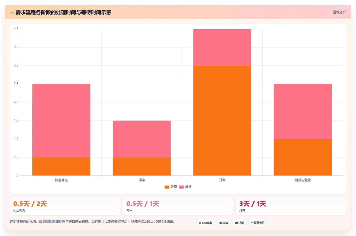
Task: Click the 1.0 y-axis tick label
Action: [16, 139]
